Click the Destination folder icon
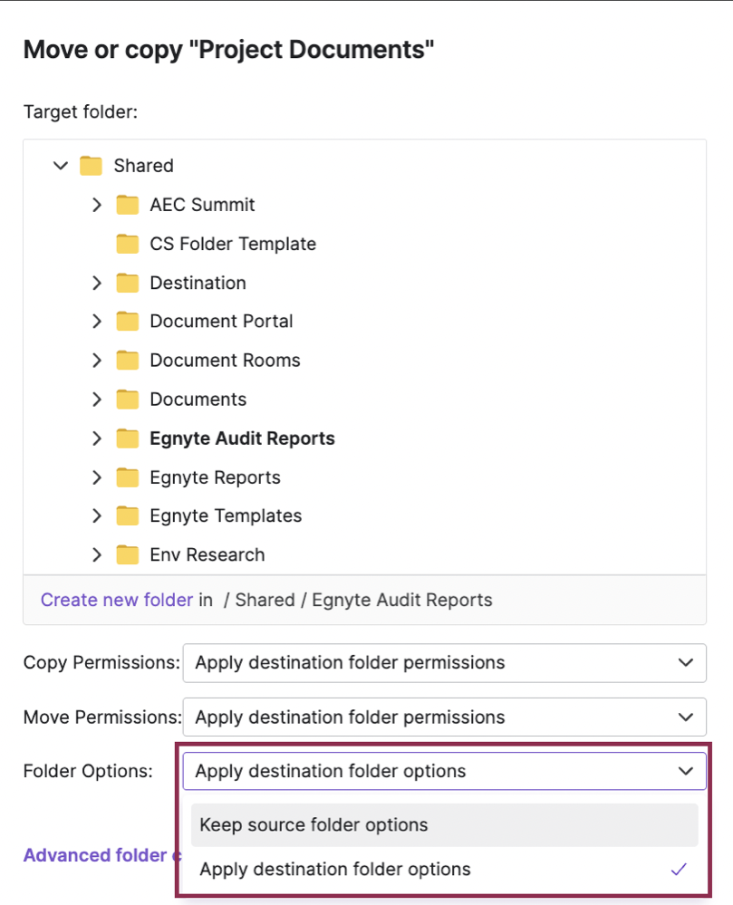Viewport: 733px width, 905px height. [128, 283]
